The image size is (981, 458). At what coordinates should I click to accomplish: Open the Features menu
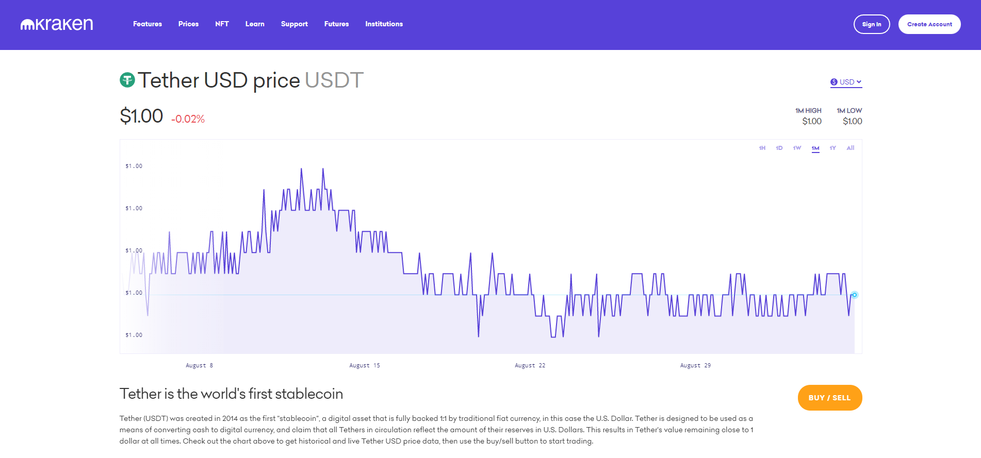[148, 24]
